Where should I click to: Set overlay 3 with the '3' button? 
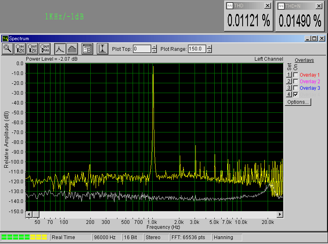289,88
